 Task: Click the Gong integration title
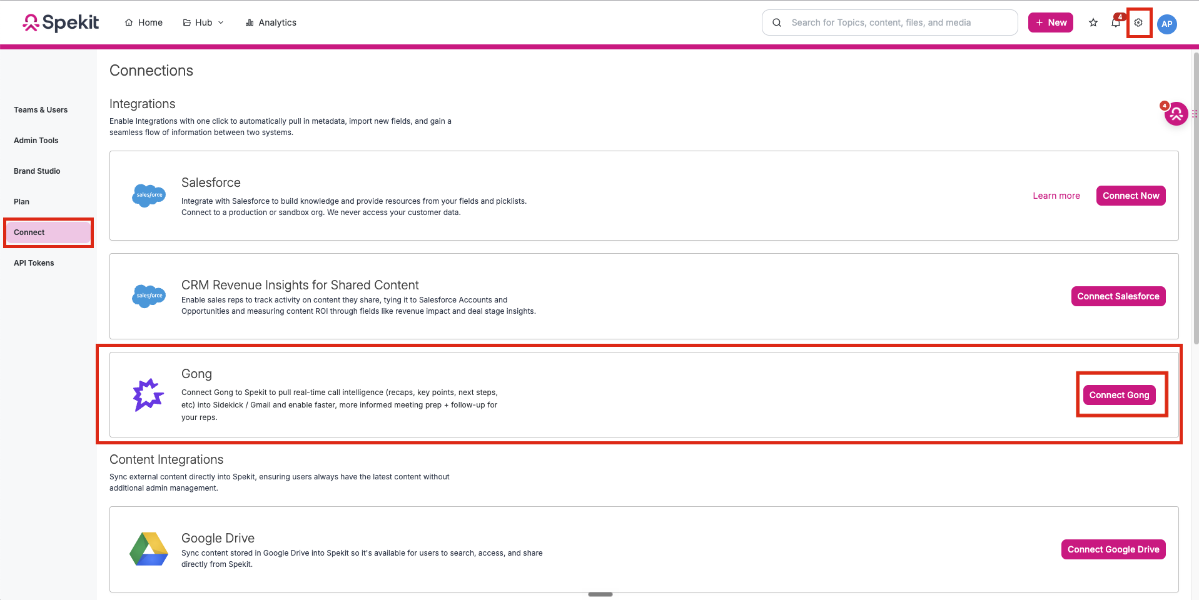(196, 374)
